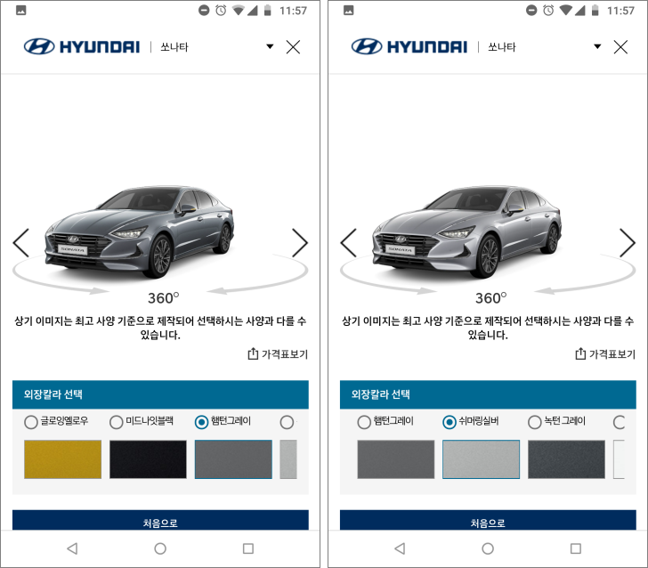Tap Android back button in the left screen
Viewport: 648px width, 568px height.
coord(72,548)
